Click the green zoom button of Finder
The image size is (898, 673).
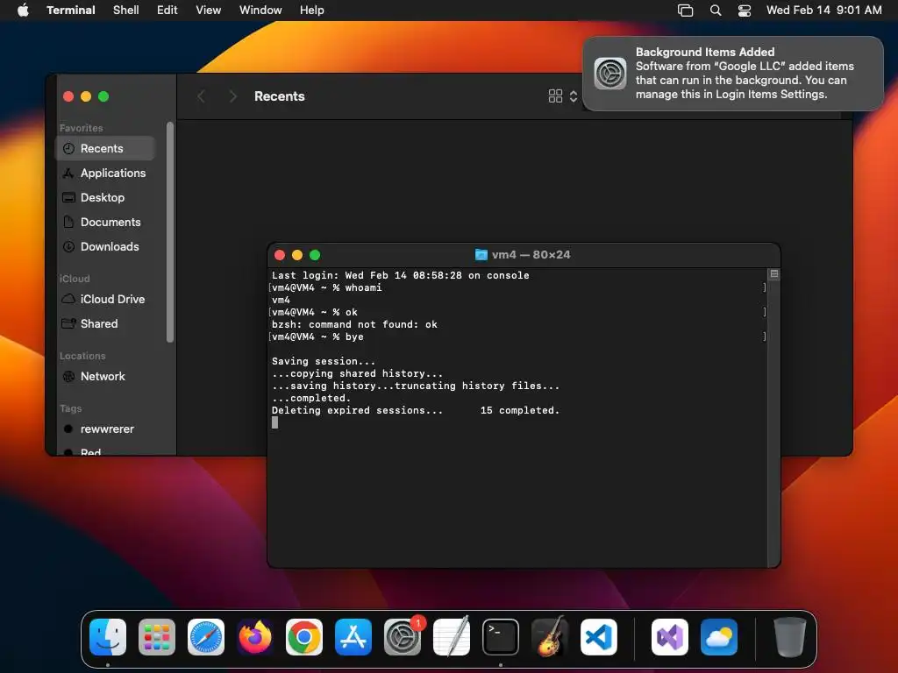[x=103, y=96]
